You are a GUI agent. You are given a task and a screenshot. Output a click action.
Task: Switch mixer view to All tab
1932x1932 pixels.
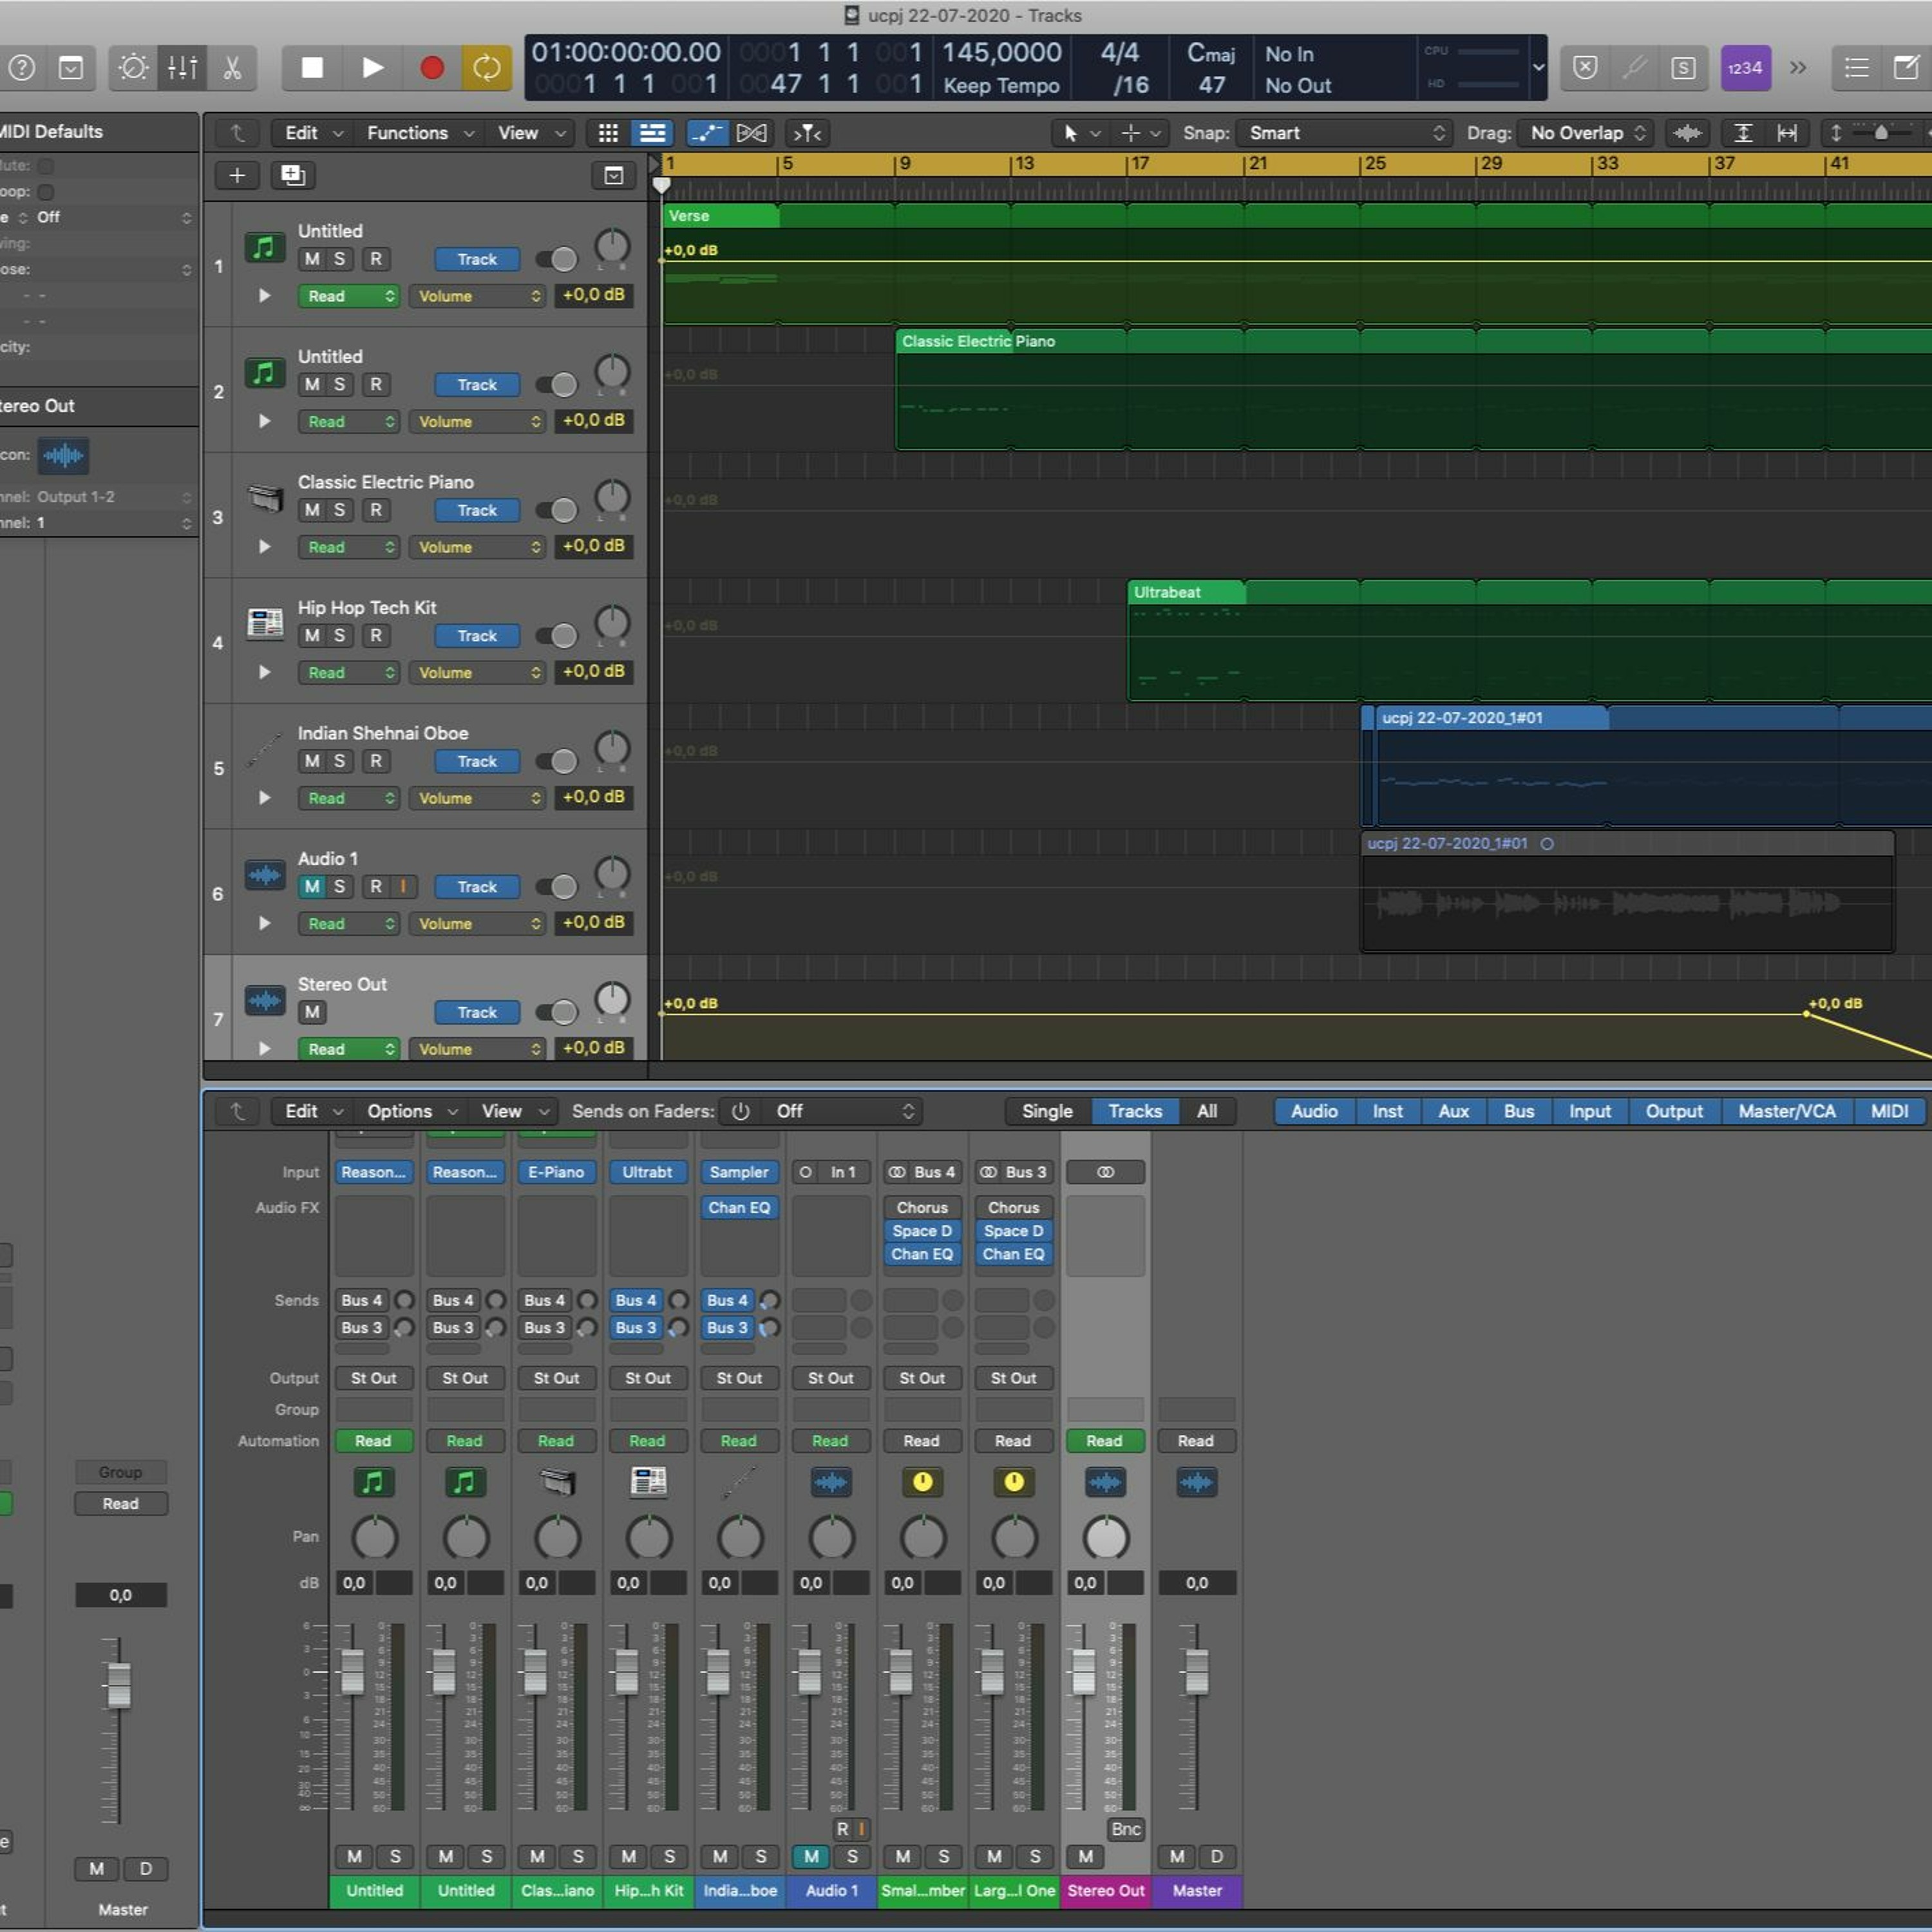(1206, 1111)
